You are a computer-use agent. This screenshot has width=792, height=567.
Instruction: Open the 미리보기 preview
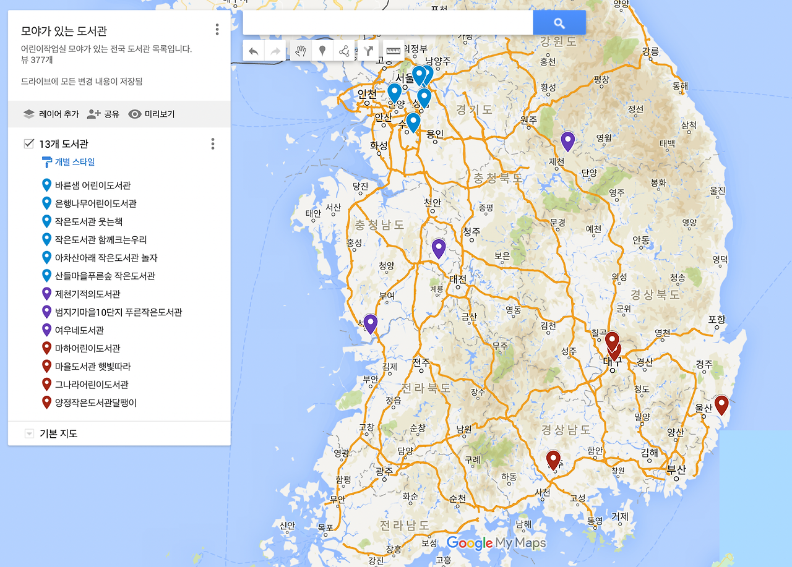pyautogui.click(x=152, y=114)
